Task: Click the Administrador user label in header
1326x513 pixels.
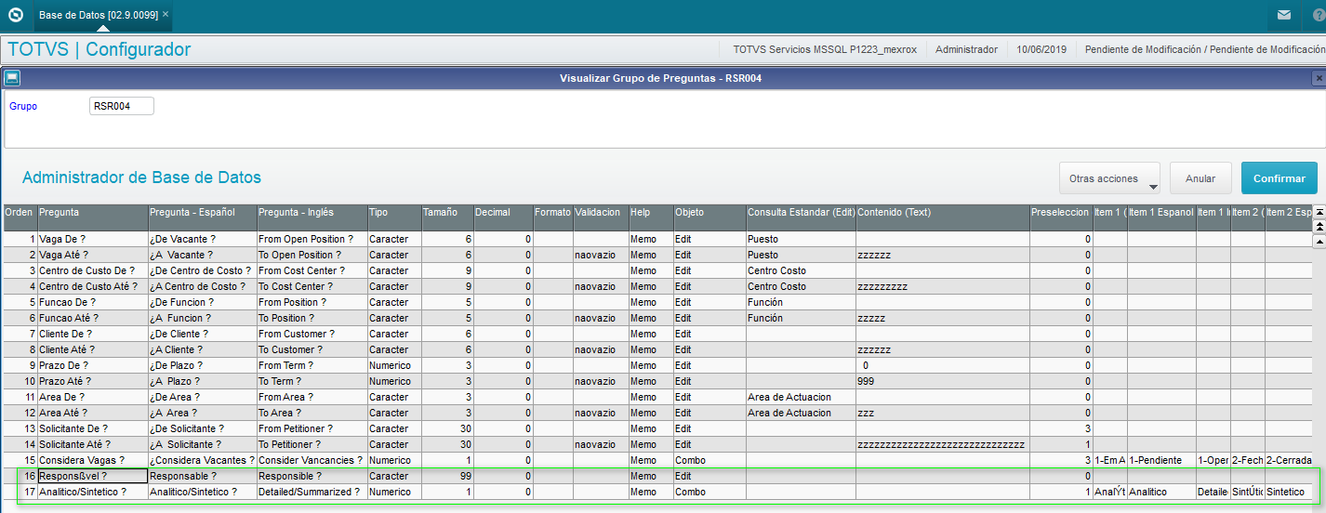Action: click(x=966, y=49)
